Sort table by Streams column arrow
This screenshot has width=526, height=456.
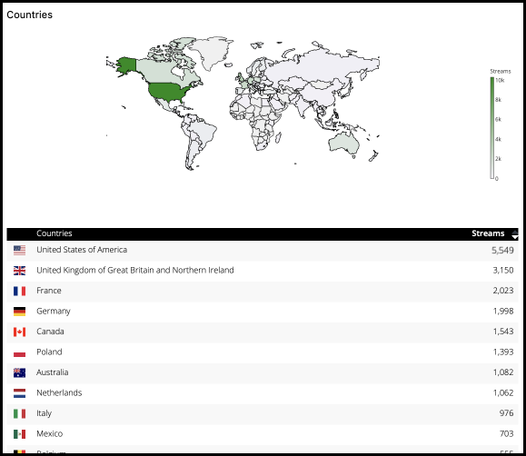[514, 234]
